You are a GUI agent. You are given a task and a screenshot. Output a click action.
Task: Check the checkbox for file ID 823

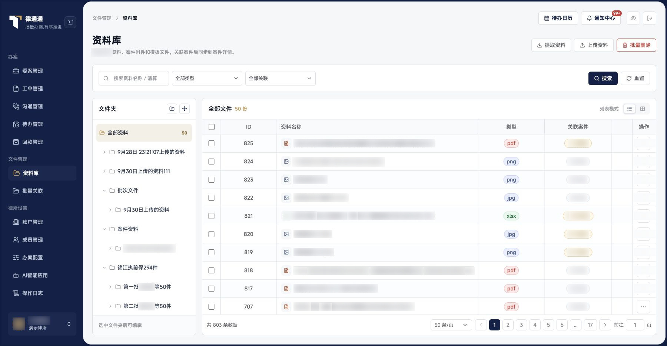pyautogui.click(x=212, y=180)
